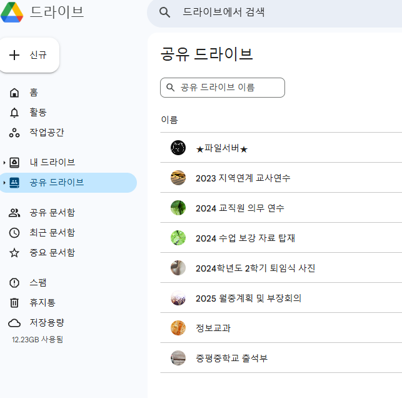Expand the 내 드라이브 tree arrow
402x398 pixels.
[4, 163]
